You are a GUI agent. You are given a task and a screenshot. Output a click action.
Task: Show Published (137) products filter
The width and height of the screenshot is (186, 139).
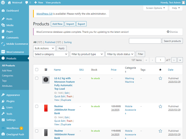point(53,42)
